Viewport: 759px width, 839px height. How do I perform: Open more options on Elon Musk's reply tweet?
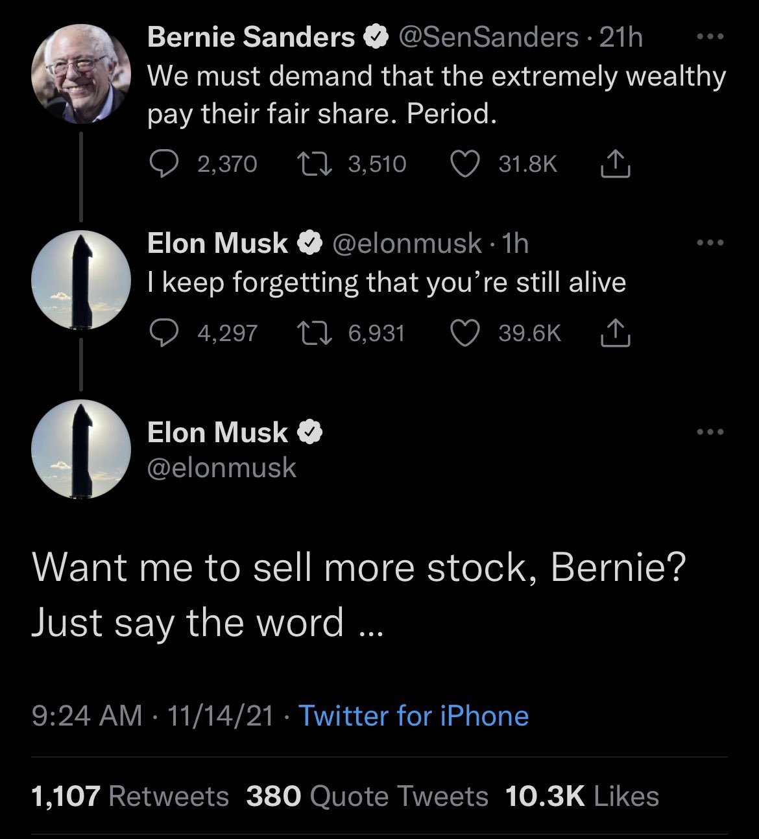click(710, 244)
